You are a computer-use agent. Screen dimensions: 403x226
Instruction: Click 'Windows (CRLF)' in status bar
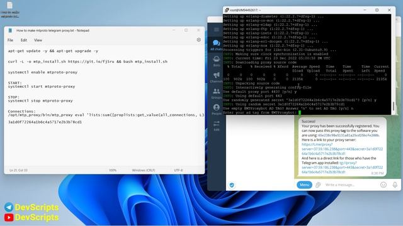[x=144, y=170]
